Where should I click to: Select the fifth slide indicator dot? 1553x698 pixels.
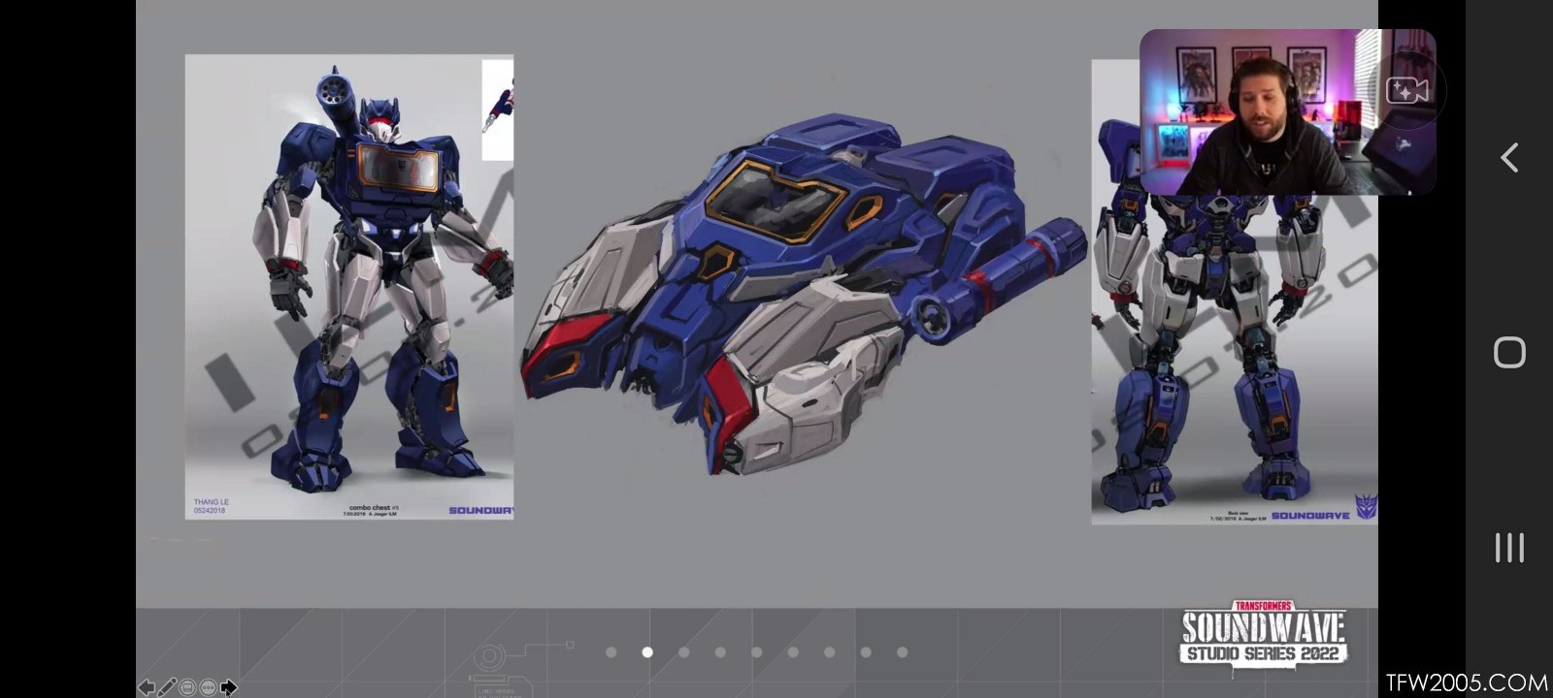pos(756,652)
